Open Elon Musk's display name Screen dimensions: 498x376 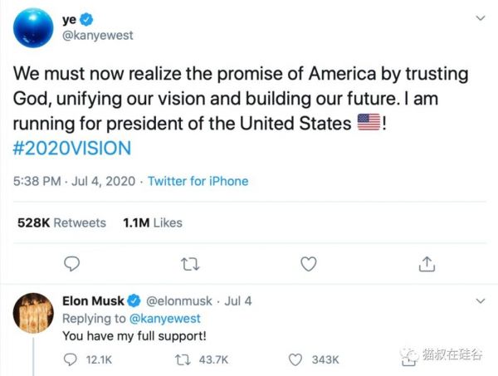click(x=93, y=300)
